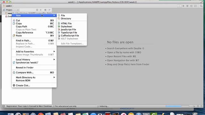
Task: Open Edit File Templates option
Action: pos(72,43)
